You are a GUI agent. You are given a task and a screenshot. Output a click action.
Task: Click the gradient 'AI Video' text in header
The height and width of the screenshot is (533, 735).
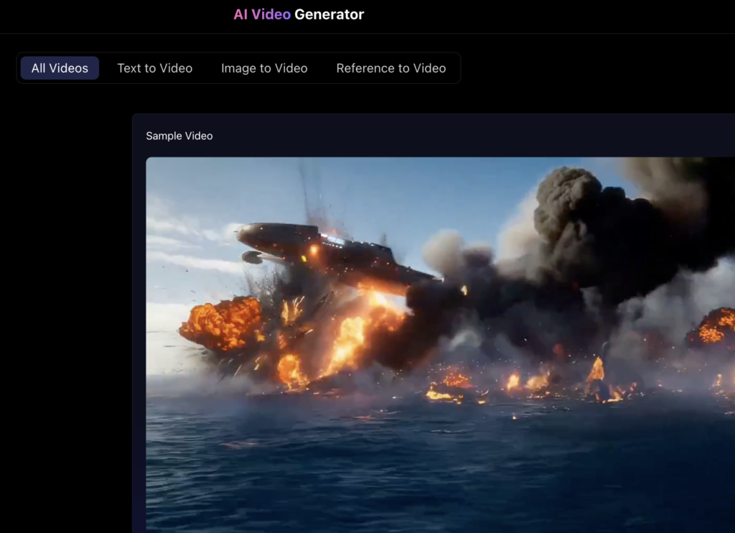pyautogui.click(x=261, y=14)
